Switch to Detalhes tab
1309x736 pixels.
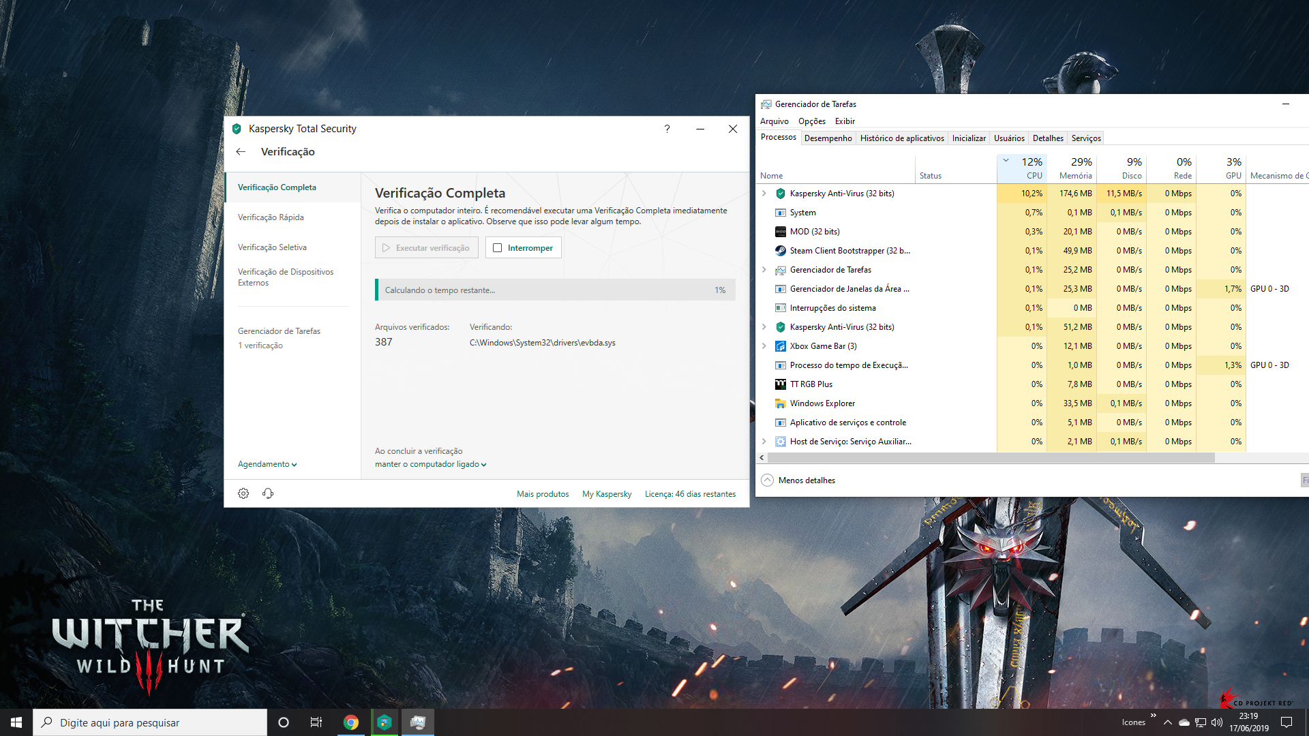(x=1048, y=138)
